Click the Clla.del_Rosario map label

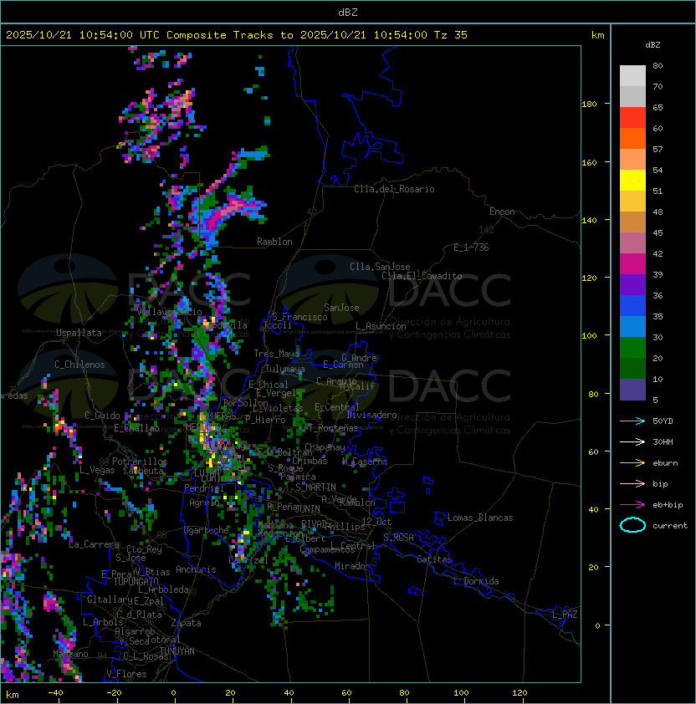[394, 189]
